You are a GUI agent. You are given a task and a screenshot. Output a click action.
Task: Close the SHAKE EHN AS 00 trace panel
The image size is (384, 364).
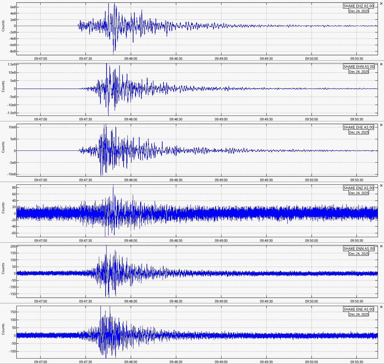[x=381, y=64]
